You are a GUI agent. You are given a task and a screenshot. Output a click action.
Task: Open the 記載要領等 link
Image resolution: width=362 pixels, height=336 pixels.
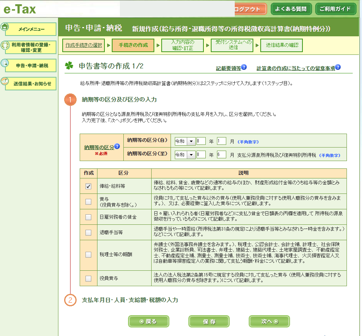(228, 68)
